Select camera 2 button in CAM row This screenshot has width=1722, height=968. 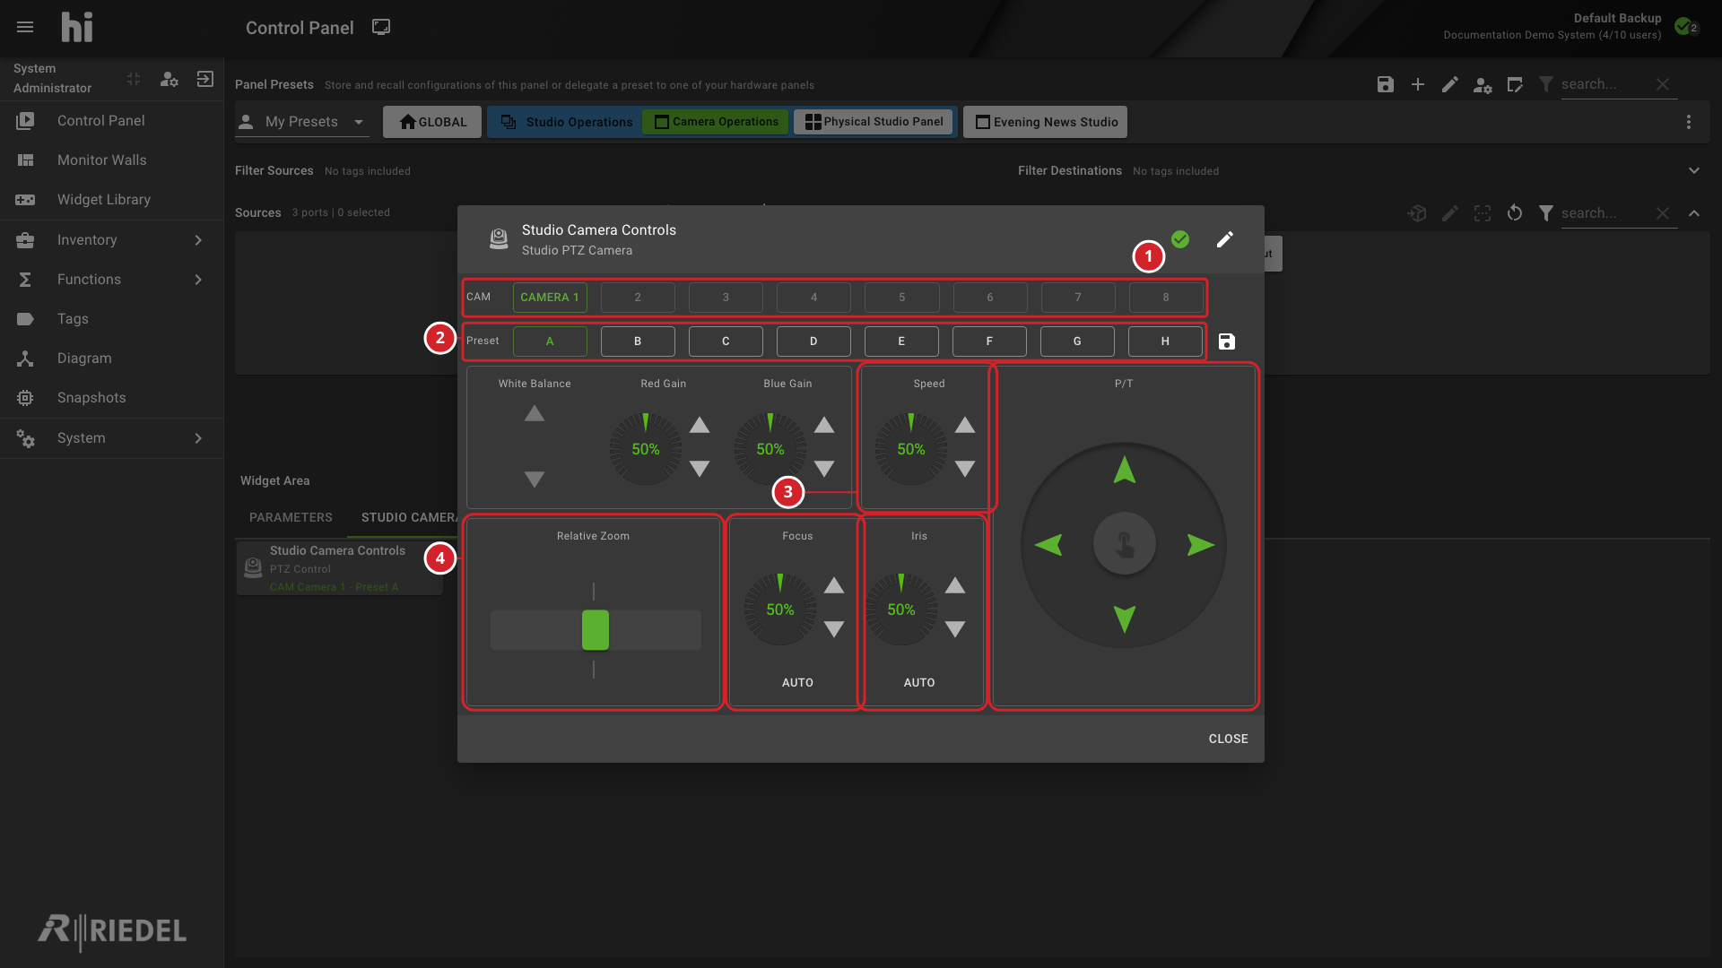click(638, 298)
